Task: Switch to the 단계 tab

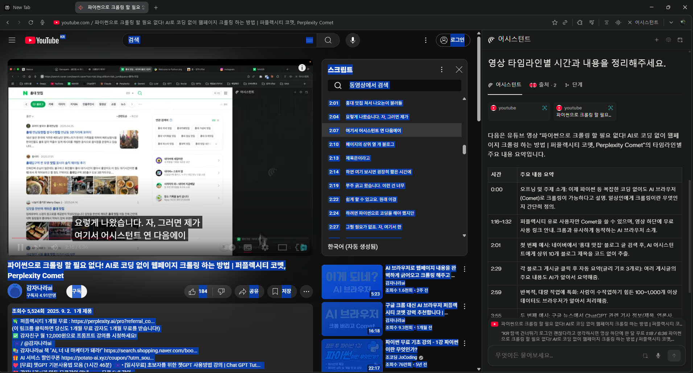Action: pos(574,85)
